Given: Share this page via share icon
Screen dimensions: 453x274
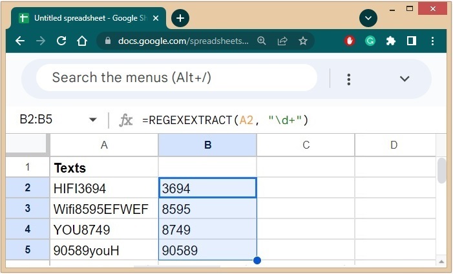Looking at the screenshot, I should (282, 41).
